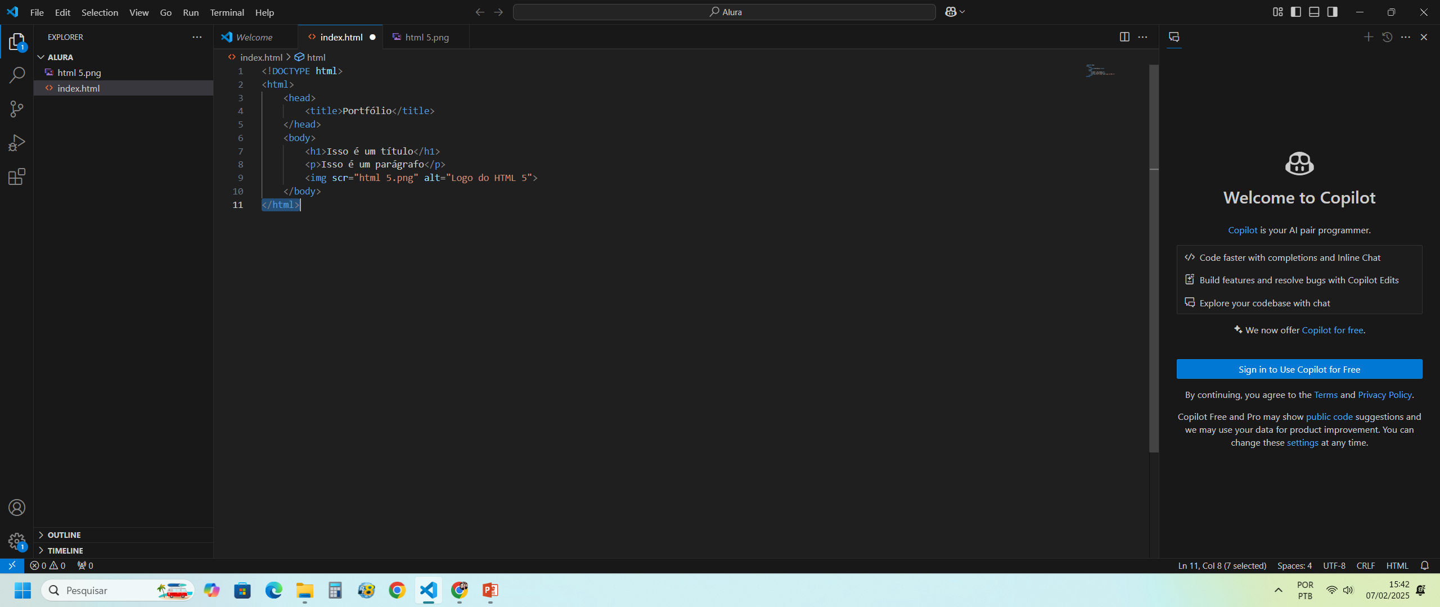Open the Search view in activity bar
The height and width of the screenshot is (607, 1440).
pyautogui.click(x=17, y=75)
